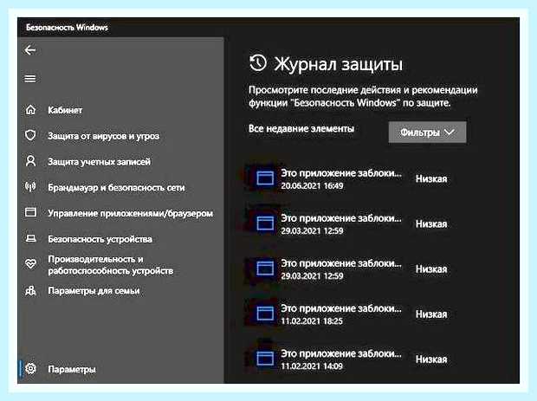The width and height of the screenshot is (537, 401).
Task: Open Управление приложениями/браузером
Action: pyautogui.click(x=131, y=213)
